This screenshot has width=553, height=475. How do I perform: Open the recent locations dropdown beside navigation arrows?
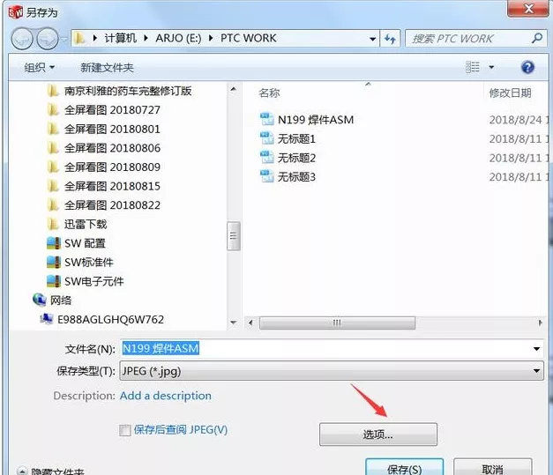tap(64, 39)
